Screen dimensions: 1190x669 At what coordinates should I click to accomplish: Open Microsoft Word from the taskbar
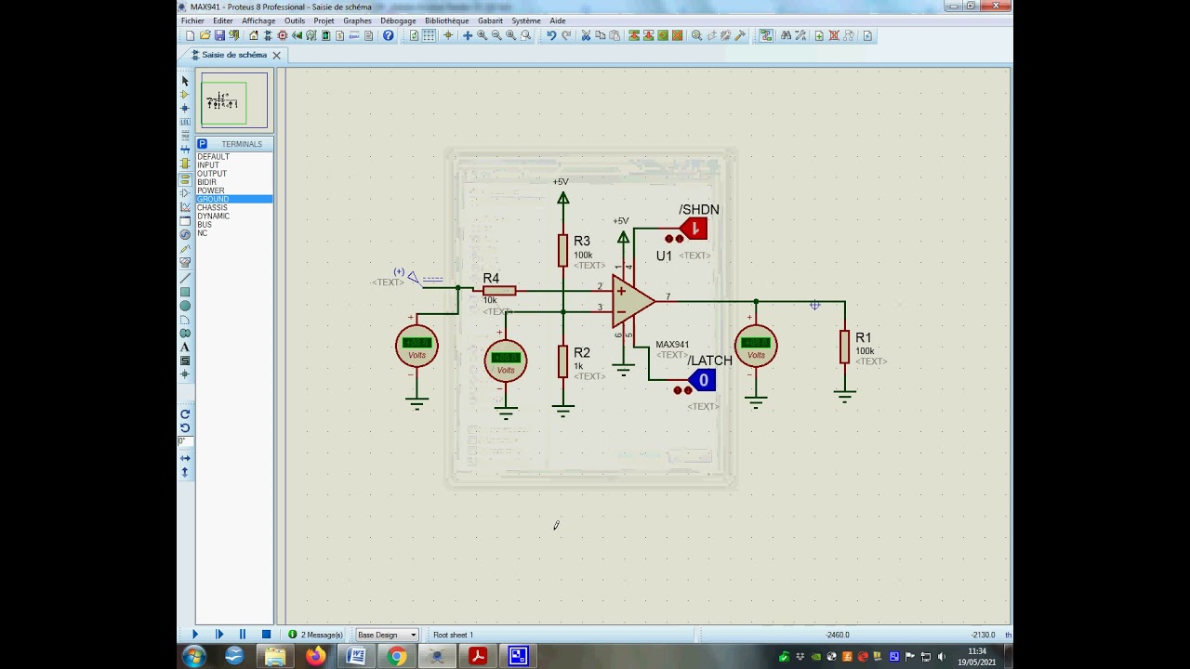356,657
